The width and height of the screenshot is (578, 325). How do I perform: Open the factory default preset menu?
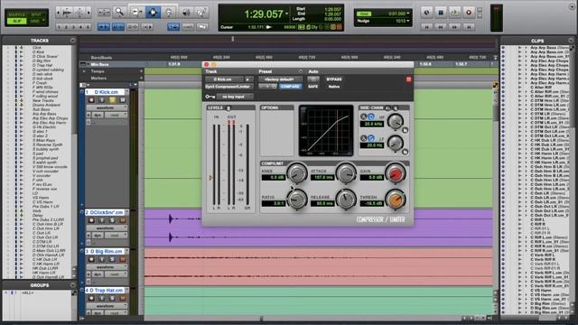click(280, 79)
